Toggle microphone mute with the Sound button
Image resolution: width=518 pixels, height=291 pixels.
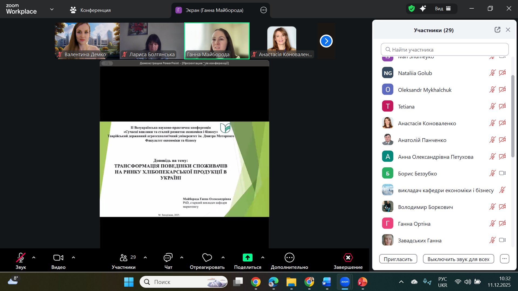coord(21,258)
